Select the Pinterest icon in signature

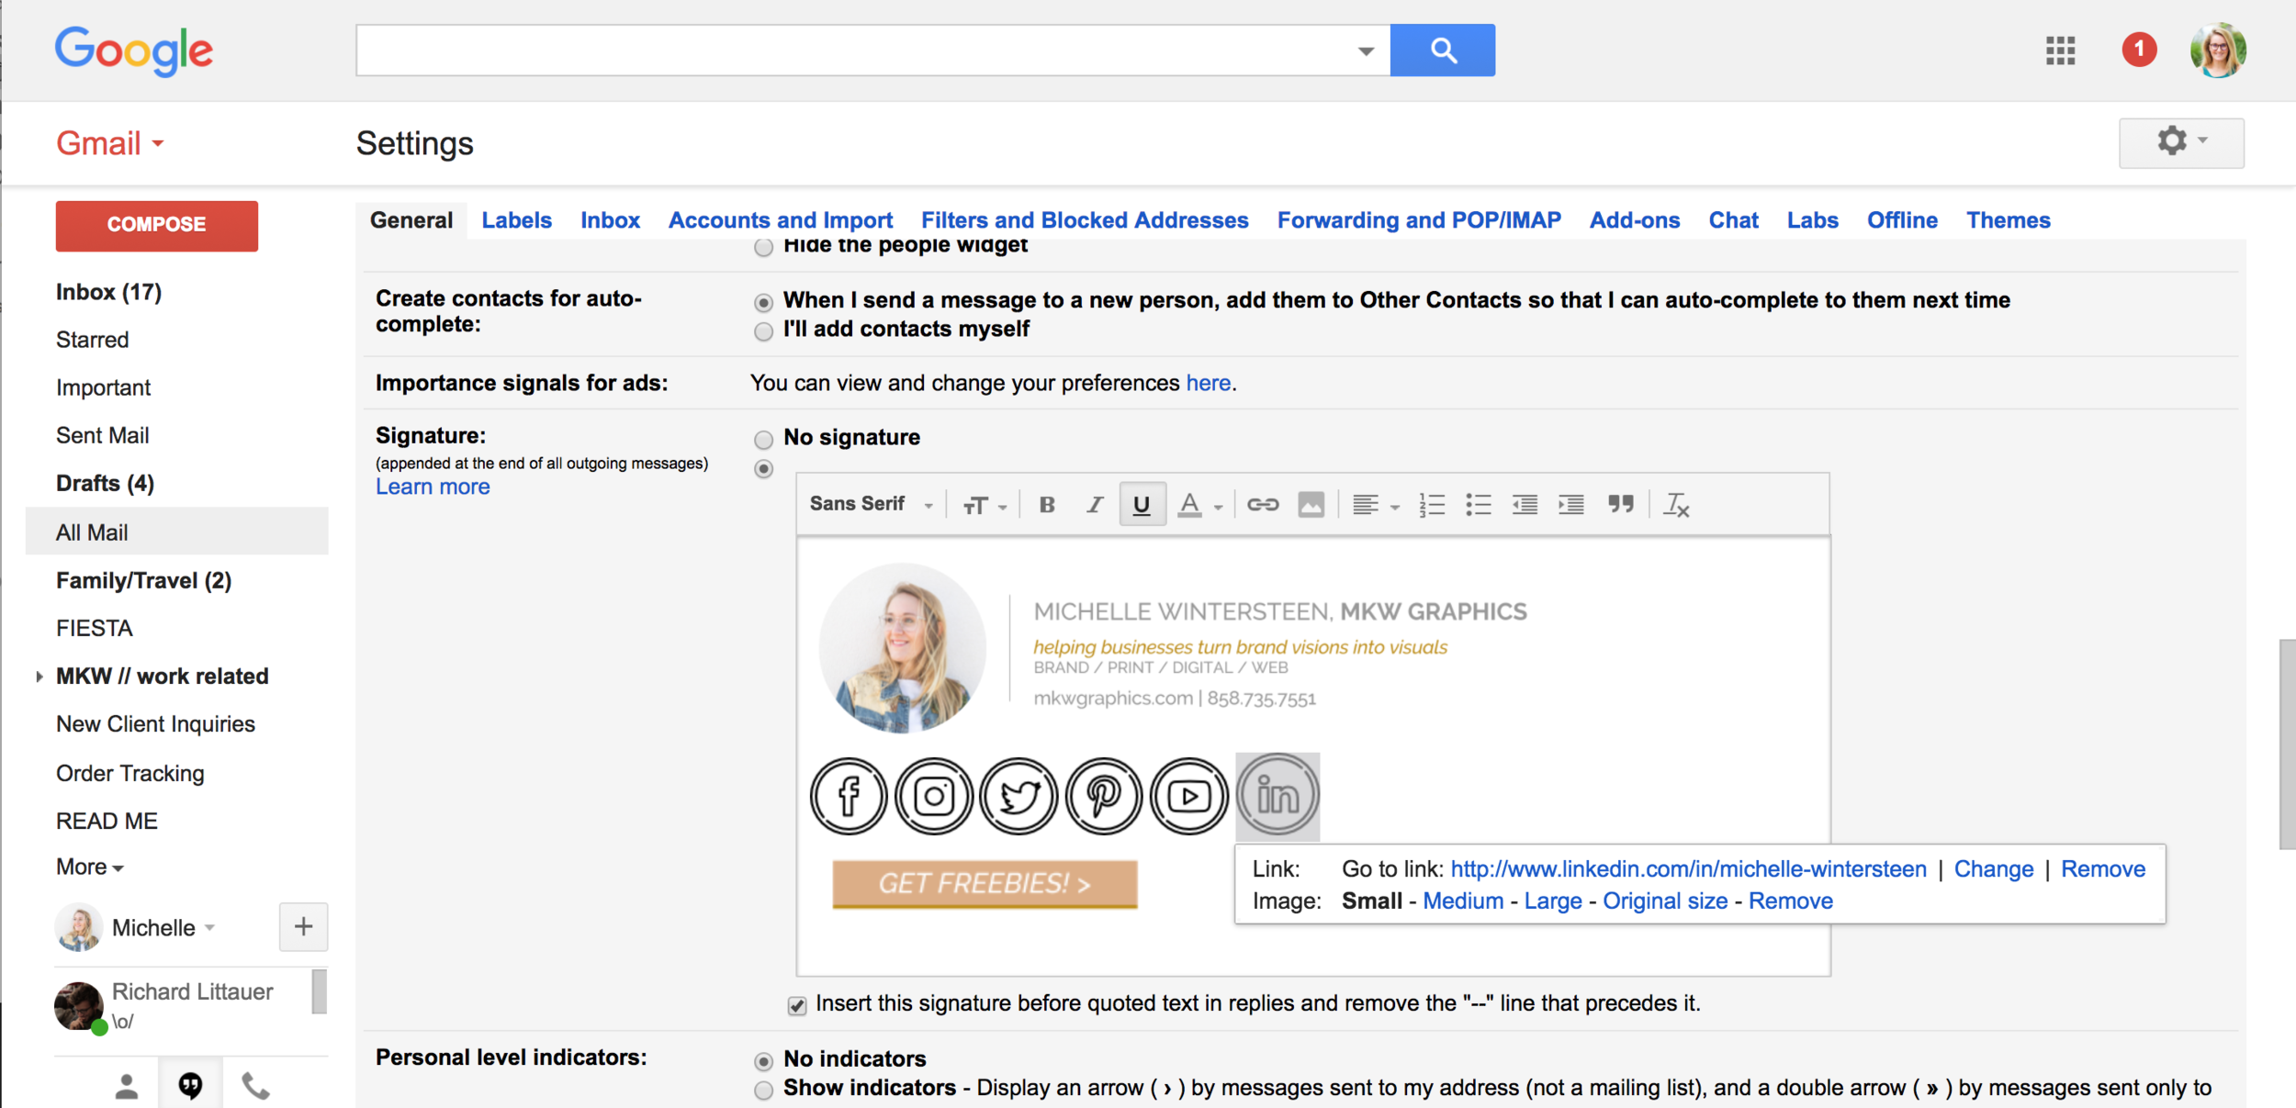(x=1104, y=796)
